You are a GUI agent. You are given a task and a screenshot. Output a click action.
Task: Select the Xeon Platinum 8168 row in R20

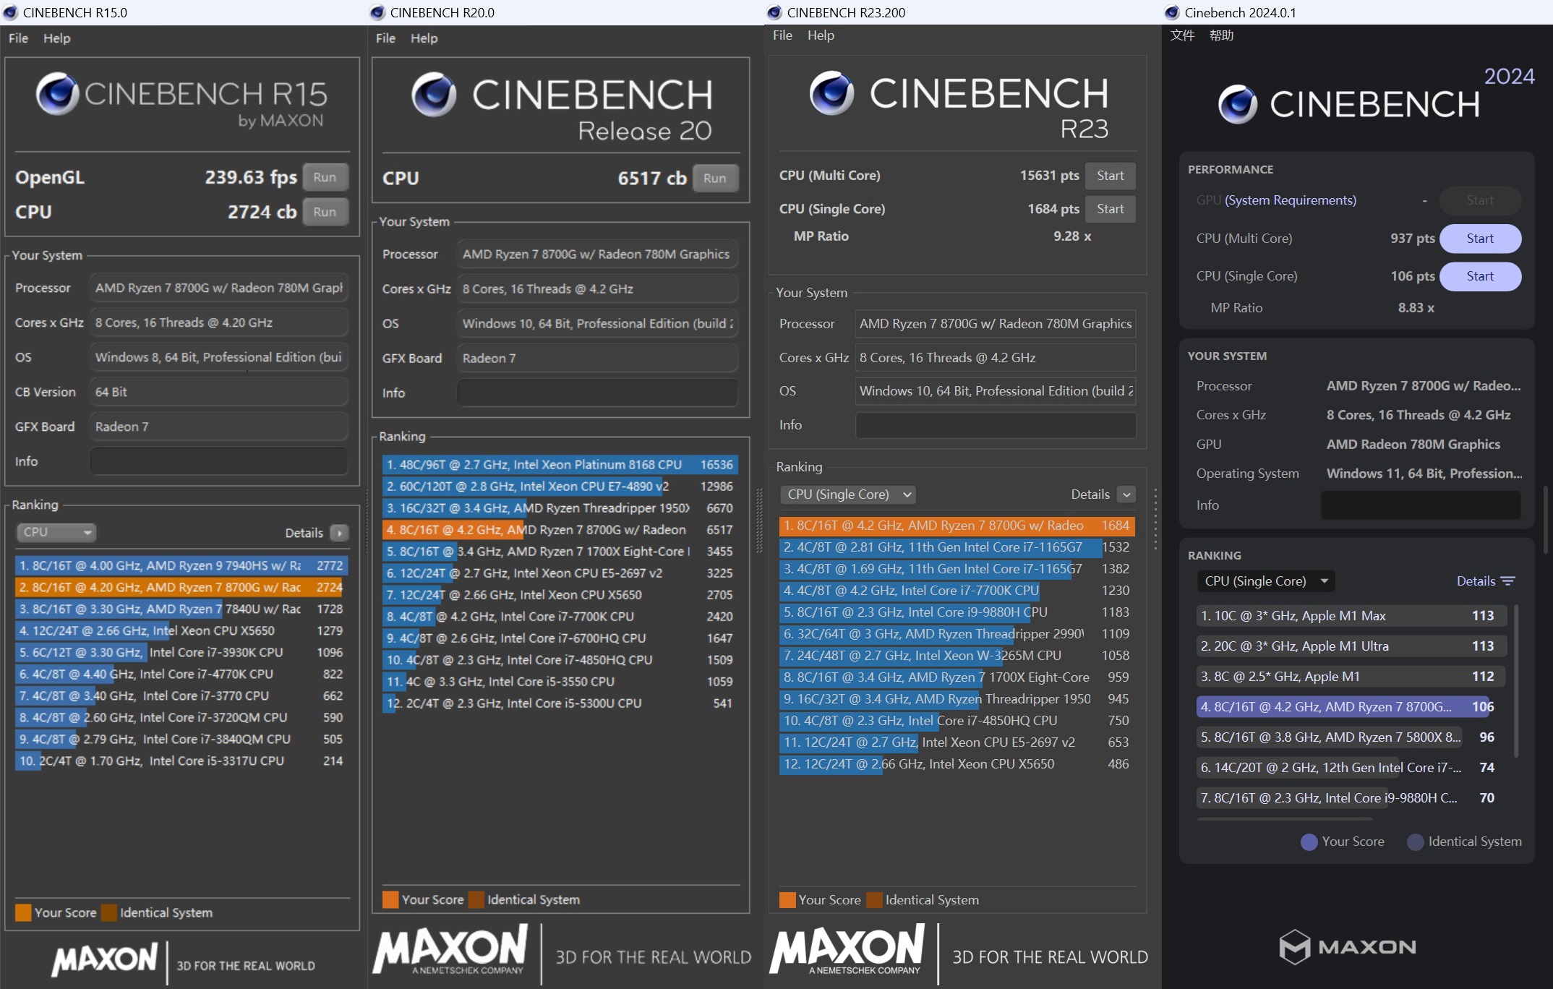(560, 465)
